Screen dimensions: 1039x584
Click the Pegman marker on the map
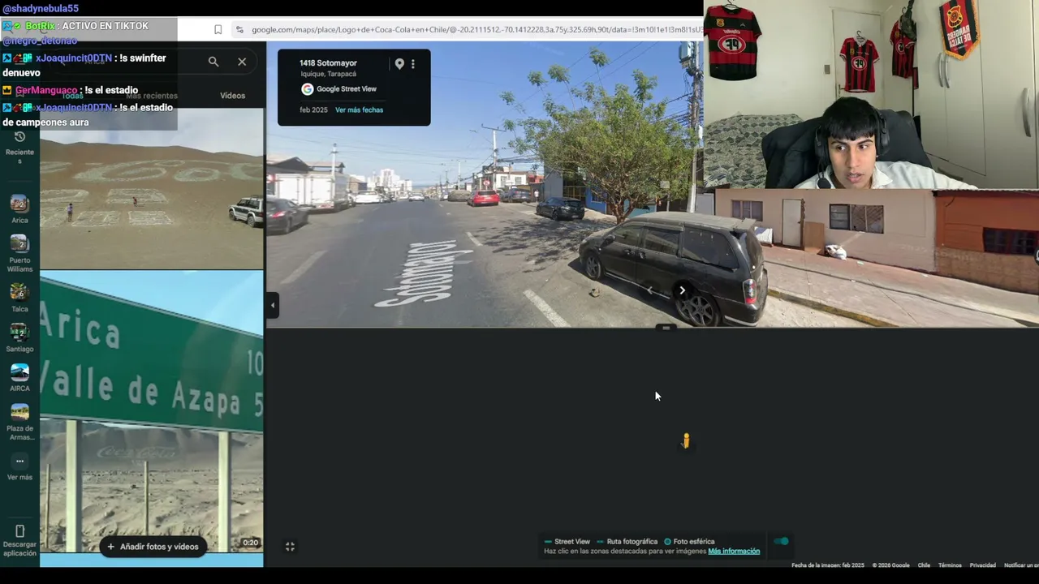click(x=686, y=440)
